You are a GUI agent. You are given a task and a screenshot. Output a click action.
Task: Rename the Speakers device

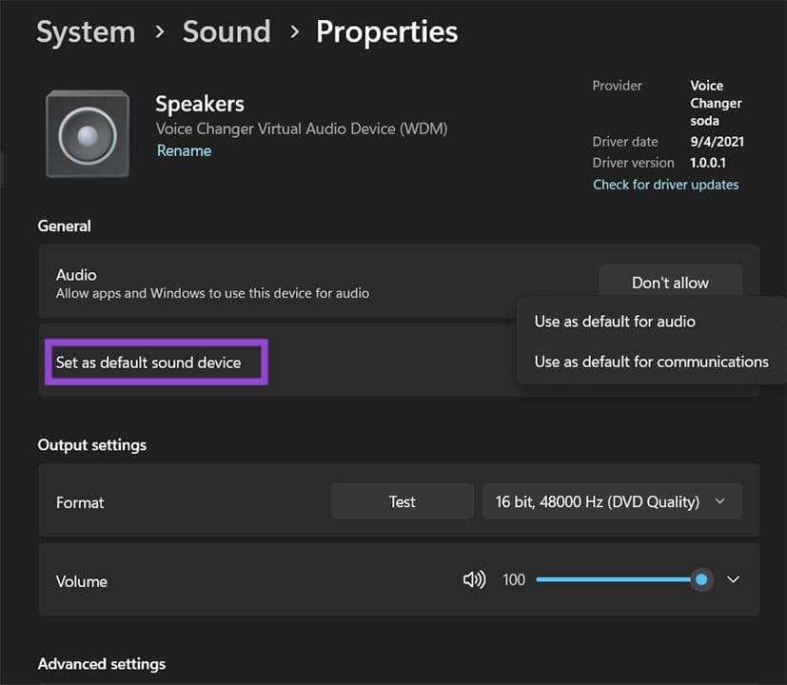pos(184,150)
